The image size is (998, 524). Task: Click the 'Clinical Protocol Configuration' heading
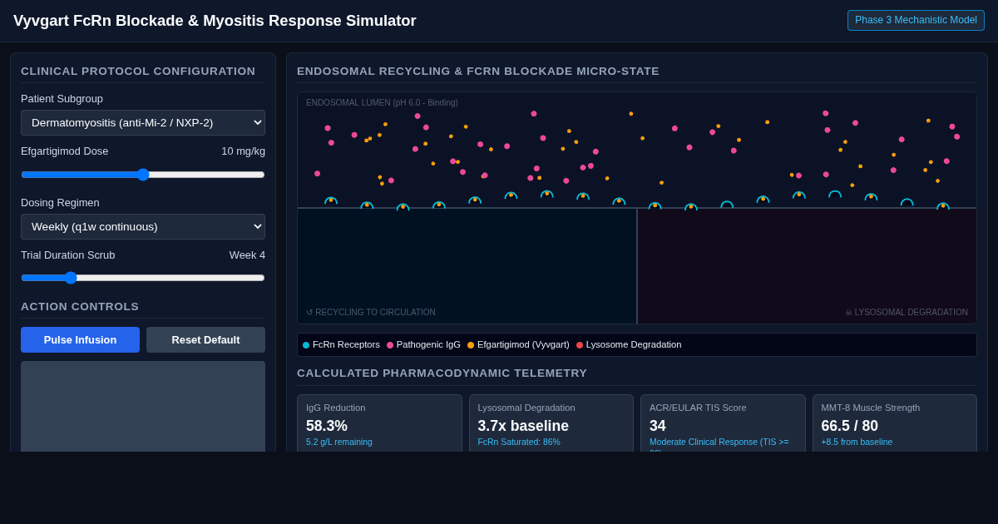pos(138,72)
